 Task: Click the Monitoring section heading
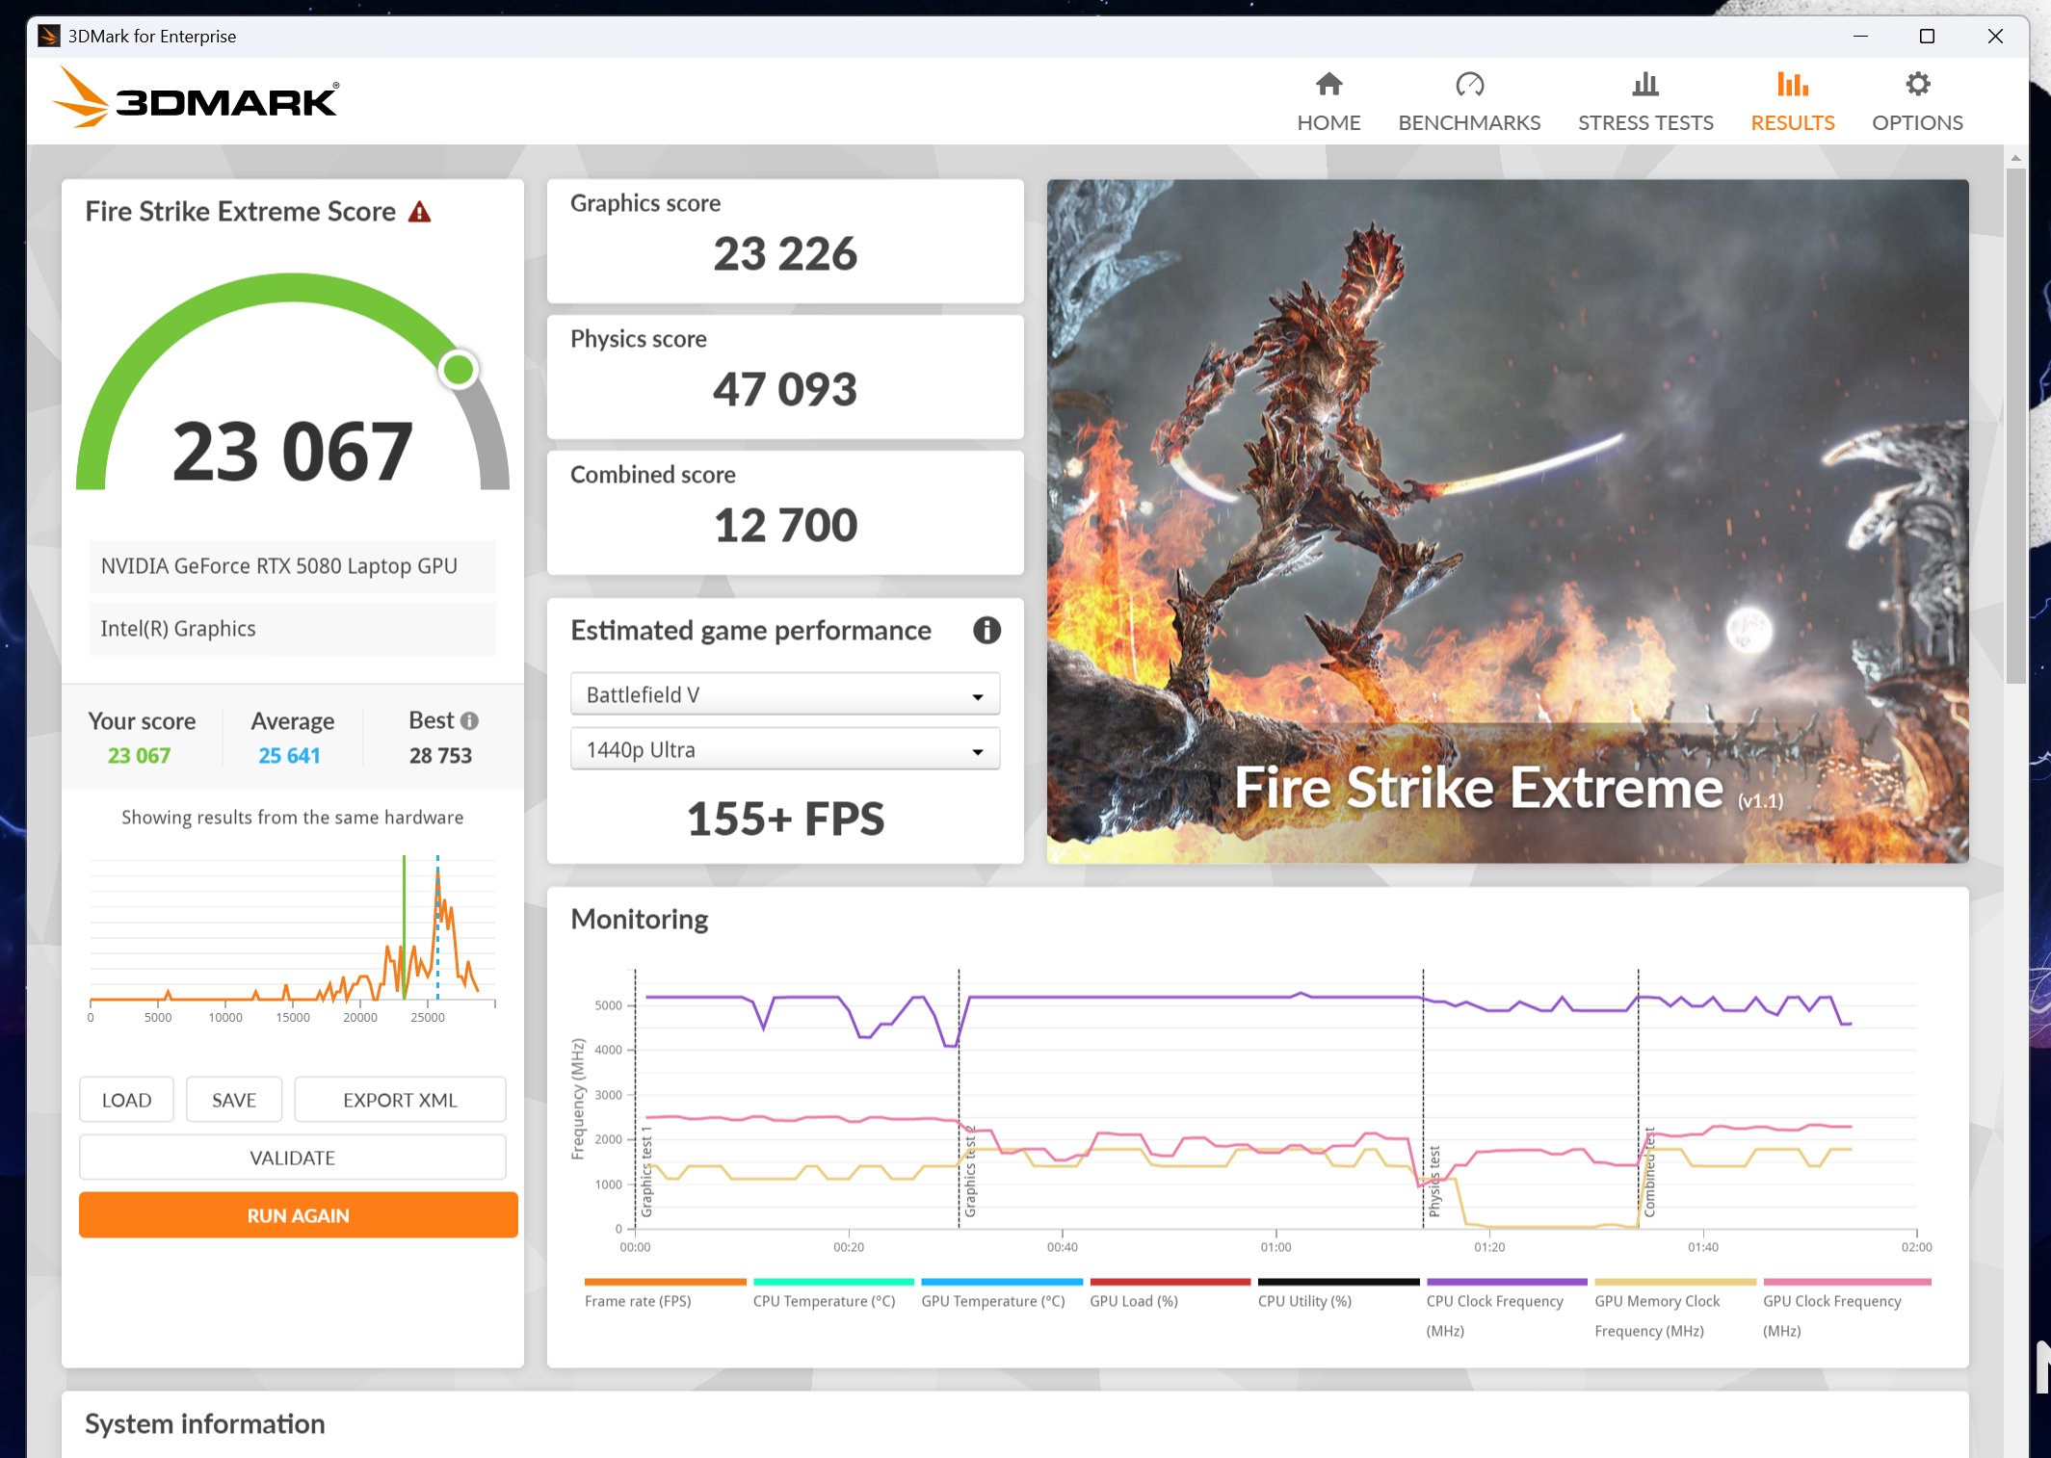[640, 920]
